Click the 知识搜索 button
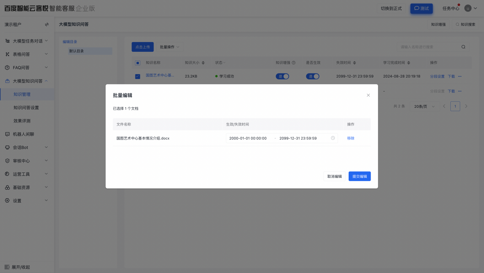484x273 pixels. [x=465, y=25]
